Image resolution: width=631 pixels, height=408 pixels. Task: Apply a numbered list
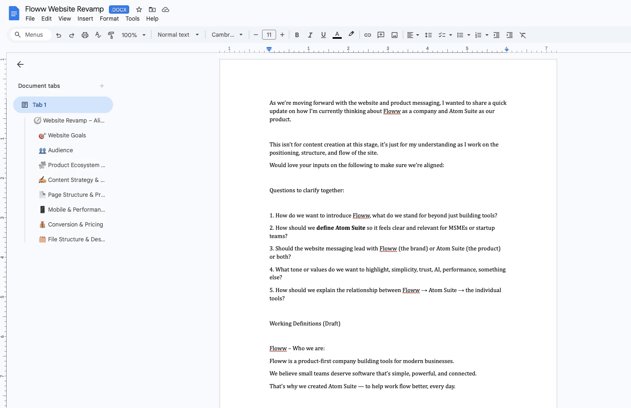pos(478,35)
